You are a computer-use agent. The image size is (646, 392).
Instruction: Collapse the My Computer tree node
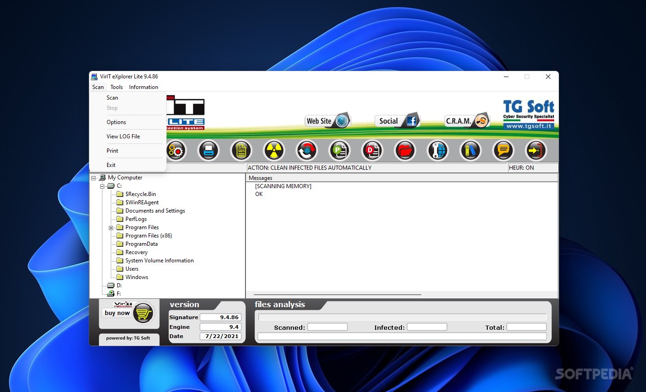tap(94, 178)
